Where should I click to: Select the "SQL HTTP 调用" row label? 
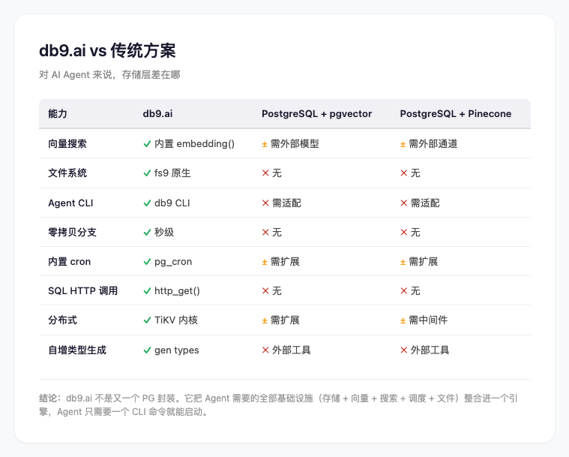(83, 291)
